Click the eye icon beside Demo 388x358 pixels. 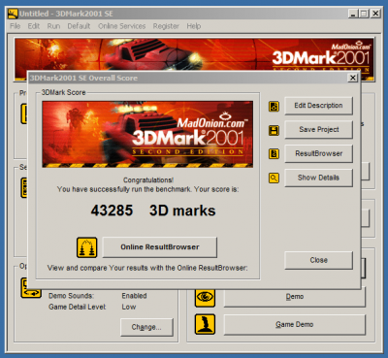coord(205,297)
